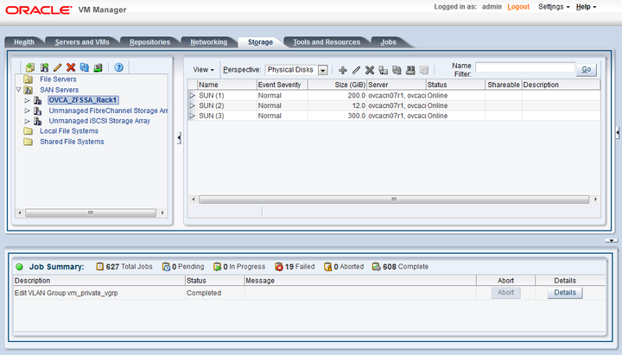Click the Complete jobs icon
Viewport: 622px width, 355px height.
pos(376,267)
